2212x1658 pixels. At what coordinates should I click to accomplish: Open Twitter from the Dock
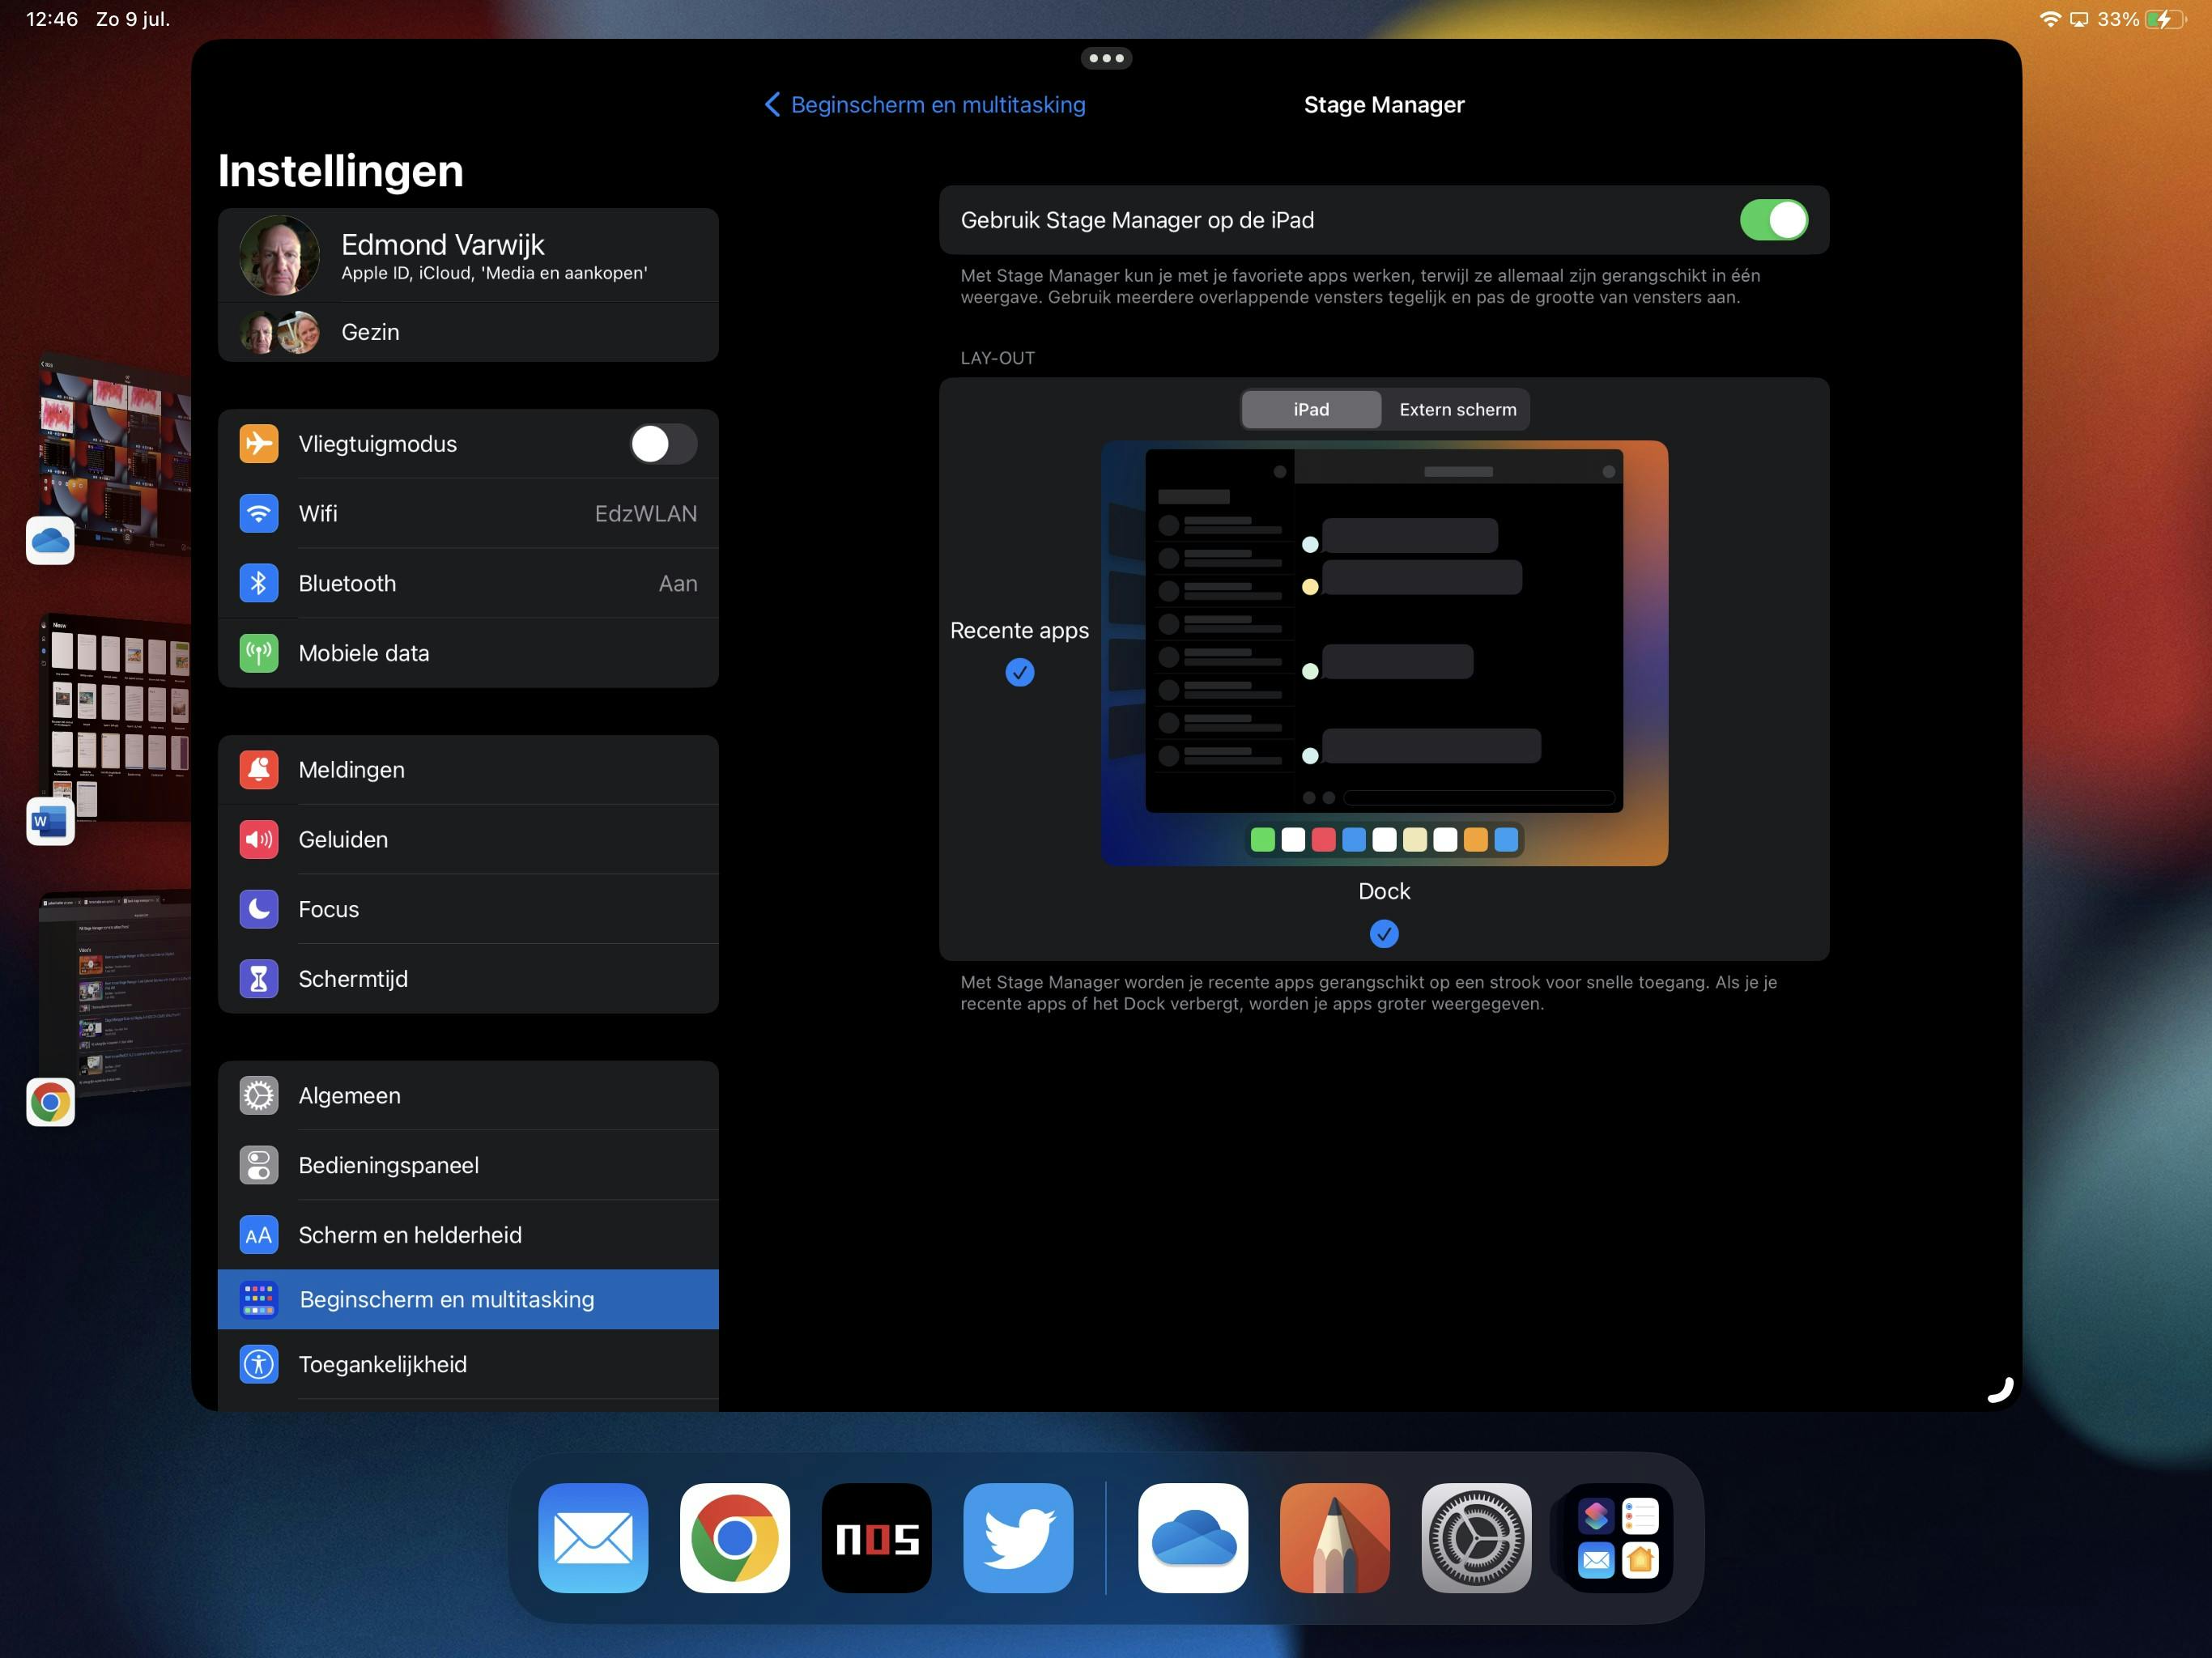[x=1019, y=1538]
